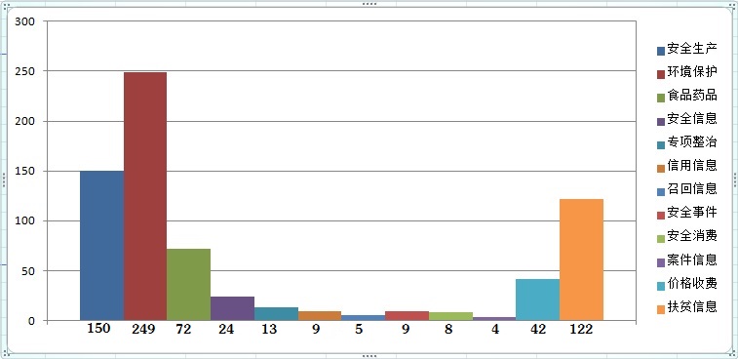Click the green bar valued 72
This screenshot has width=738, height=359.
pos(188,285)
